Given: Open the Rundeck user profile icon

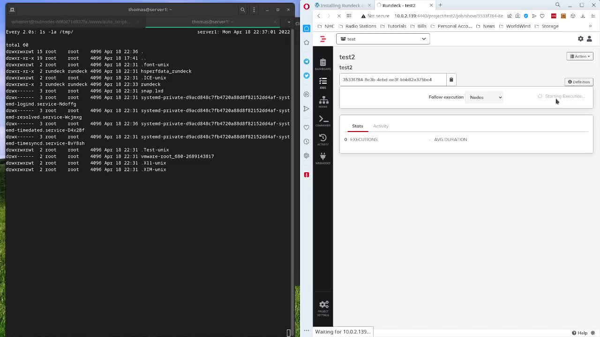Looking at the screenshot, I should click(589, 39).
